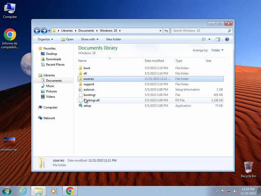Open the Videos library

pos(50,97)
